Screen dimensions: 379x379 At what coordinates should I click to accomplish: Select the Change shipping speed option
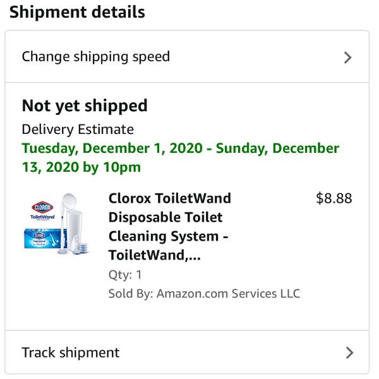coord(187,57)
